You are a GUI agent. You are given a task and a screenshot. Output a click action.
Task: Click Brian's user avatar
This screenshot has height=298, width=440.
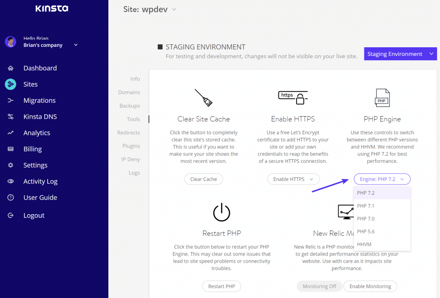11,42
